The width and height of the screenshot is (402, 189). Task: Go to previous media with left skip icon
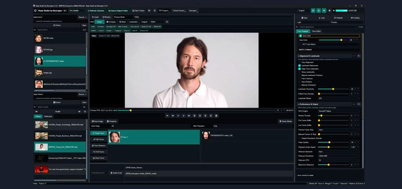tap(36, 112)
